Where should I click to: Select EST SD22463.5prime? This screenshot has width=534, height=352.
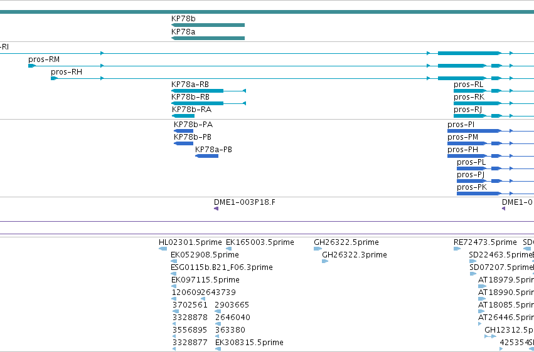click(473, 261)
